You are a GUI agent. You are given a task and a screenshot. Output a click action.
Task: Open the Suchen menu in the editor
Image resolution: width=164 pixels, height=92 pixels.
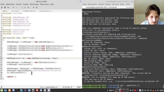[x=26, y=4]
